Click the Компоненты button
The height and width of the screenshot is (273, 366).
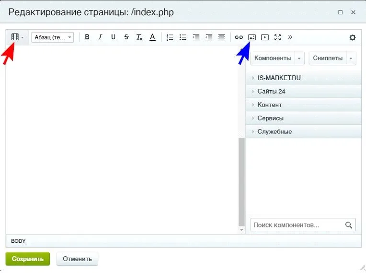click(x=273, y=58)
